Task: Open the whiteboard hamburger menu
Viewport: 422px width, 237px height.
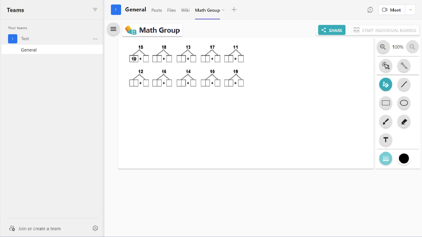Action: tap(113, 29)
